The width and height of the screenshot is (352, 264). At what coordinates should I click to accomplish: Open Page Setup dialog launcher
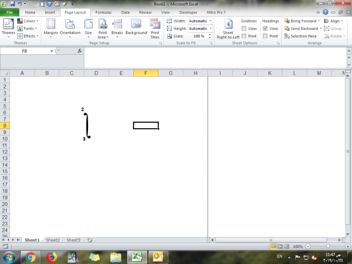point(161,43)
